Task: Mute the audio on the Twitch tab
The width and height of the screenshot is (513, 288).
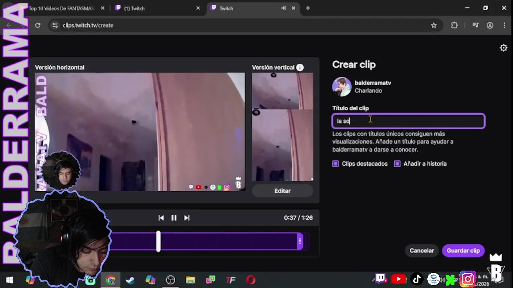Action: pyautogui.click(x=284, y=8)
